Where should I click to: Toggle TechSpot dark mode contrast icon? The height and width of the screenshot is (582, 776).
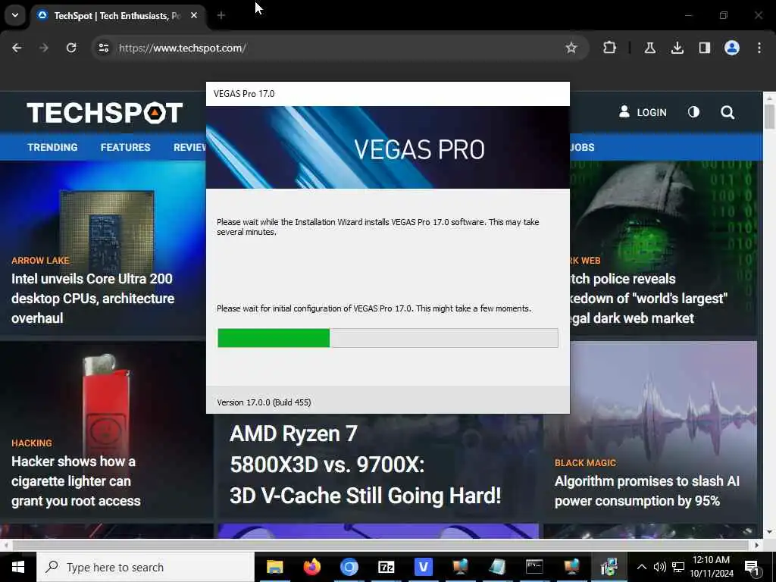pyautogui.click(x=694, y=112)
